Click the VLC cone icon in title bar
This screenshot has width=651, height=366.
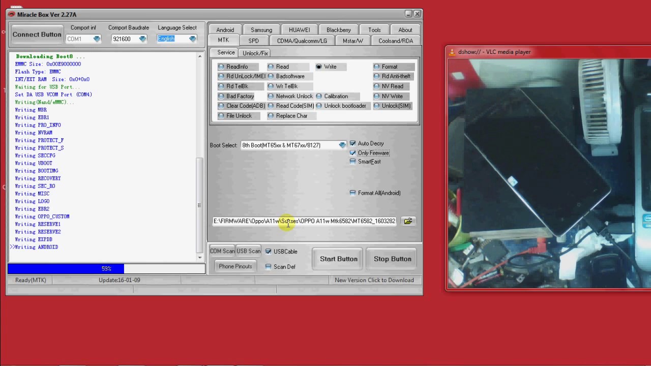[x=452, y=52]
